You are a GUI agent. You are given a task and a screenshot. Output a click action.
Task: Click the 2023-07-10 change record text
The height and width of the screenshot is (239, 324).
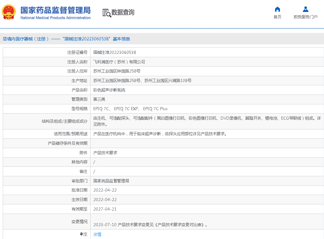point(150,225)
